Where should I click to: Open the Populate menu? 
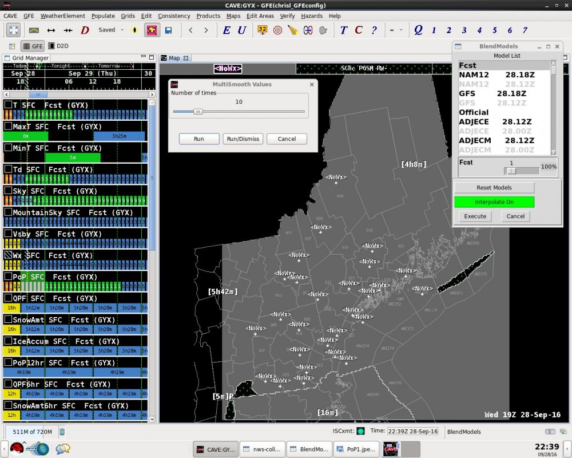coord(103,16)
